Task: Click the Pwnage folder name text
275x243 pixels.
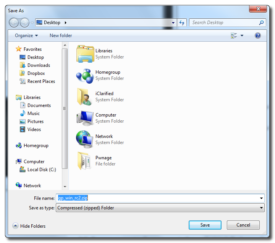Action: point(104,158)
